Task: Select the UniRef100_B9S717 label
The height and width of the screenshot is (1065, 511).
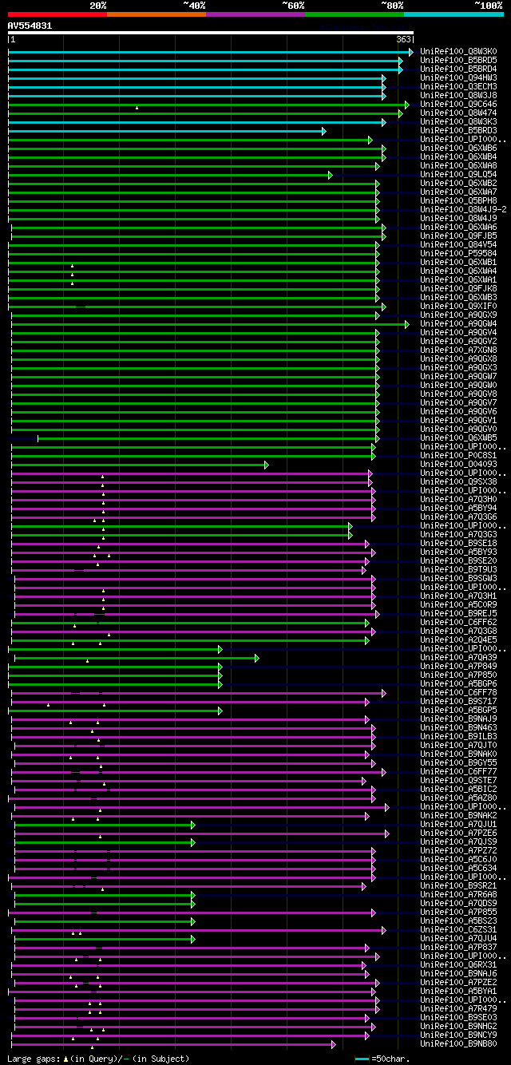Action: [x=459, y=701]
